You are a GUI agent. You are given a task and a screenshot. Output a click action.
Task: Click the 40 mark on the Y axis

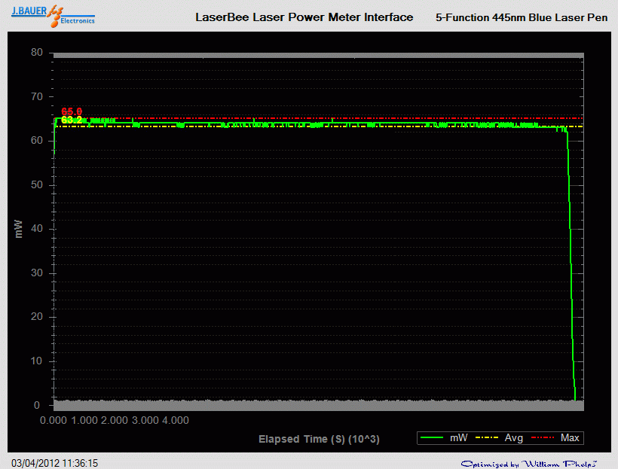pyautogui.click(x=36, y=229)
